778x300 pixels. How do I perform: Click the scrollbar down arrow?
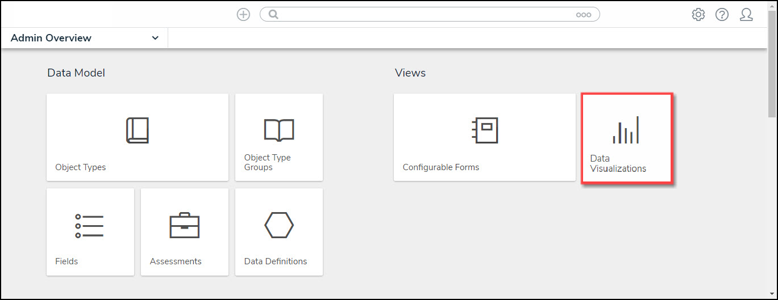(772, 293)
